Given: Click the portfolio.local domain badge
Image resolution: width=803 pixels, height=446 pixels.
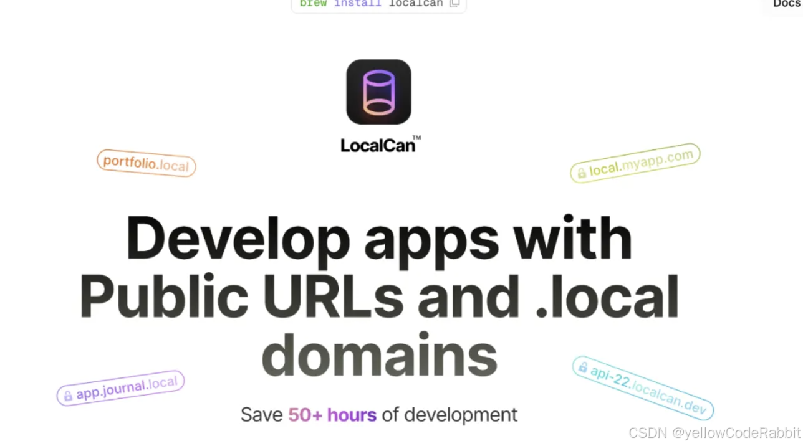Looking at the screenshot, I should (x=147, y=163).
